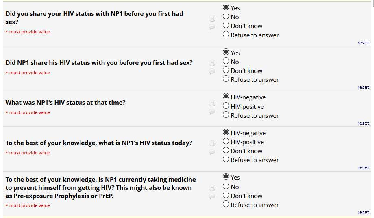Select 'Refuse to answer' for NP1's status at that time
The width and height of the screenshot is (374, 218).
click(x=226, y=115)
